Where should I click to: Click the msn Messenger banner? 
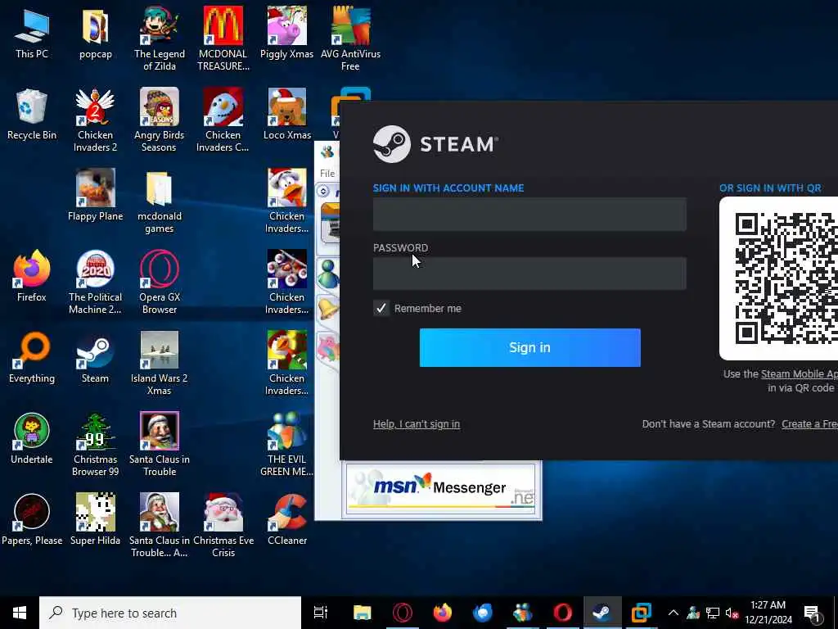coord(440,490)
